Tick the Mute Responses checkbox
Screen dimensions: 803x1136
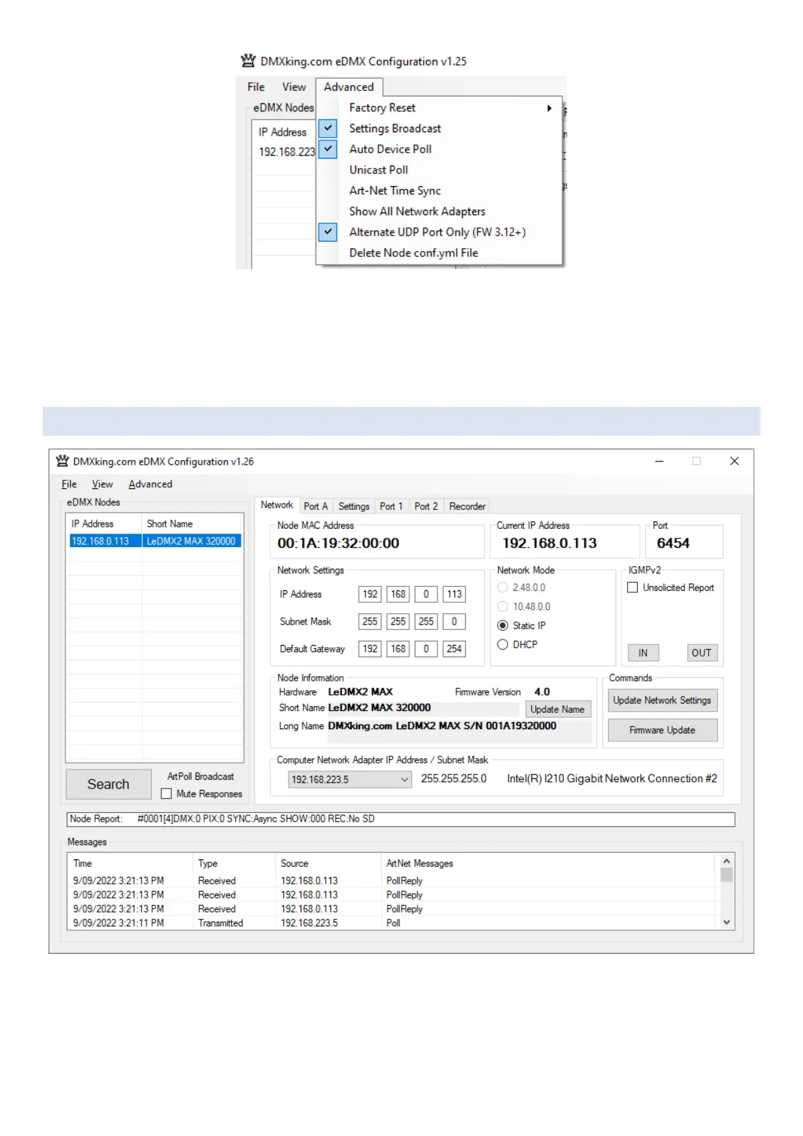[166, 794]
